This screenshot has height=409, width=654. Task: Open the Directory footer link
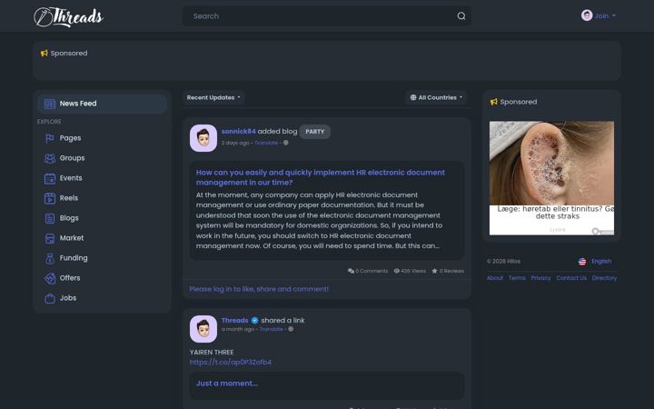pos(604,278)
